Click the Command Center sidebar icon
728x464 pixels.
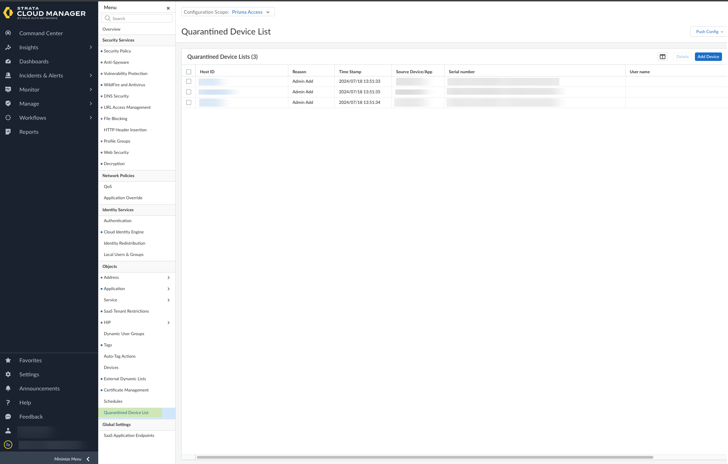[8, 33]
